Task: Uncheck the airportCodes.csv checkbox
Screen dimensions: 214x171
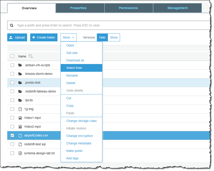Action: click(x=12, y=135)
